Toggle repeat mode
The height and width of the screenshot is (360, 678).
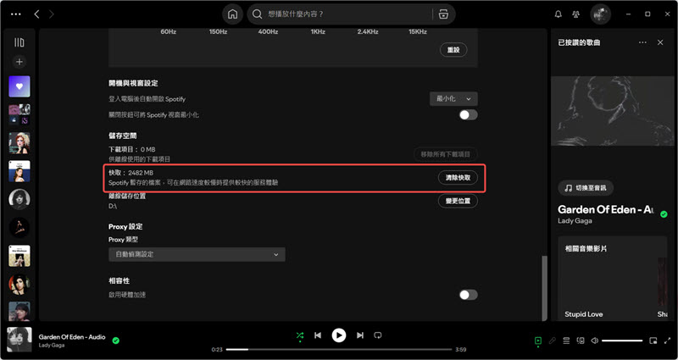tap(378, 335)
